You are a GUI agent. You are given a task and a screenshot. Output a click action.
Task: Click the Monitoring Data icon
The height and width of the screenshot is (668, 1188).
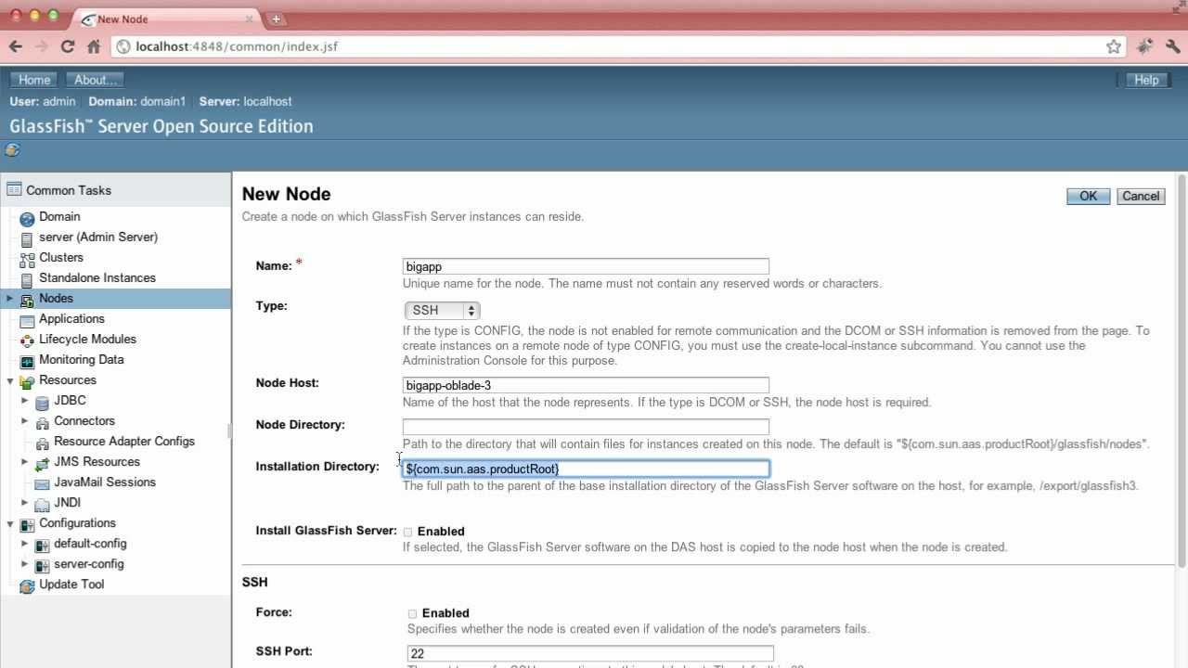tap(27, 360)
